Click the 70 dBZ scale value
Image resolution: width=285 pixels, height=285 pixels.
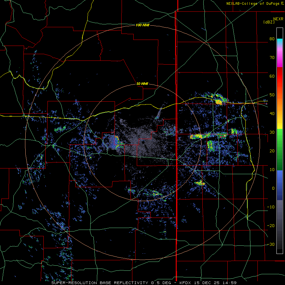pos(272,58)
